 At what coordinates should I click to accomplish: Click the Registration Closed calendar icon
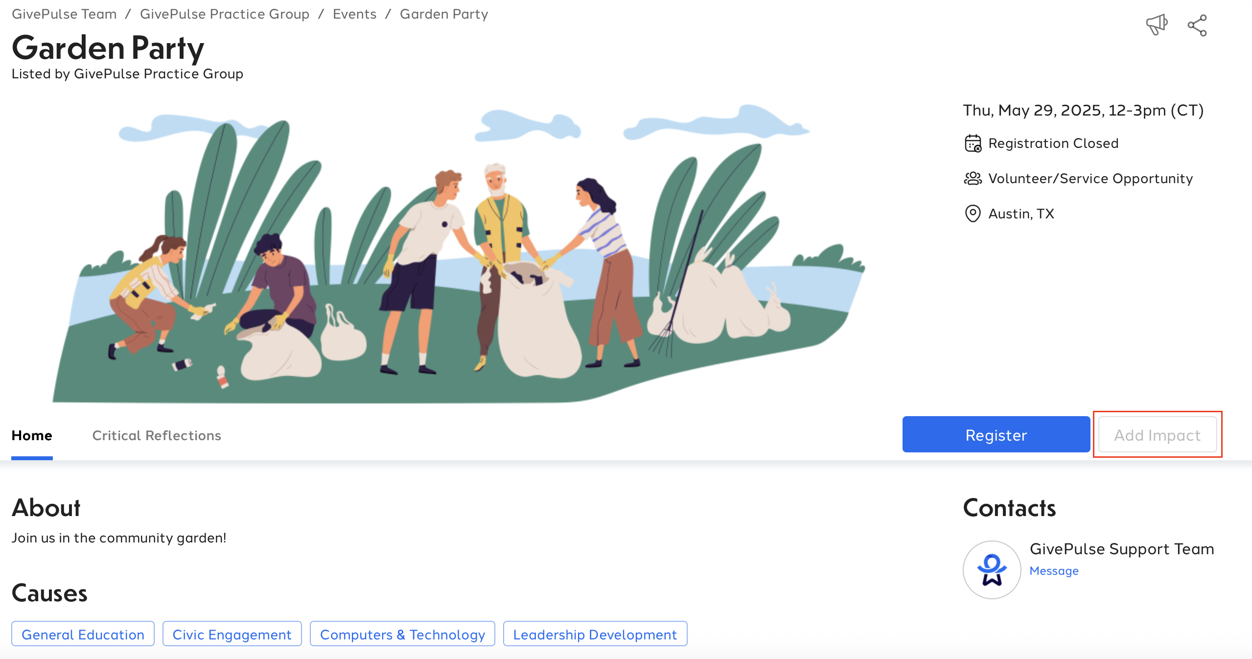(x=973, y=143)
